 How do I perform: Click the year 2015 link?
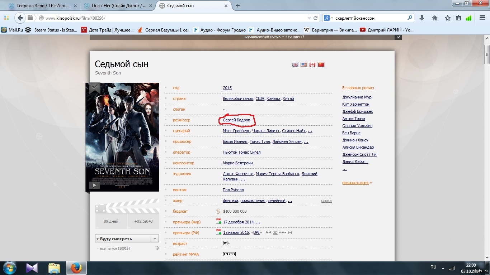click(227, 88)
